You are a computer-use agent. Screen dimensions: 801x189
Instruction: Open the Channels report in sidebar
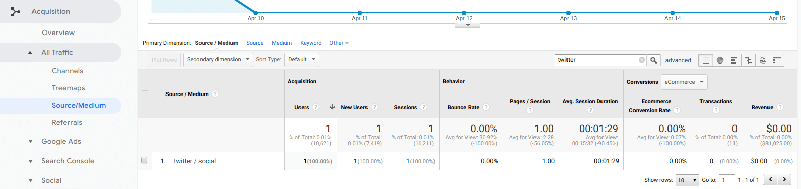pos(68,71)
